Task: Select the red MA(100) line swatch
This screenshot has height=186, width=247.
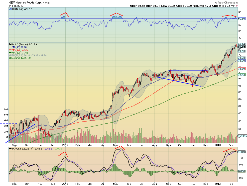Action: 10,50
